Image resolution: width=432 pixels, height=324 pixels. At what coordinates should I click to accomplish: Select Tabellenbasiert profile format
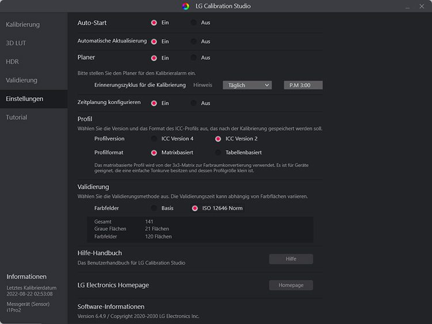point(218,153)
